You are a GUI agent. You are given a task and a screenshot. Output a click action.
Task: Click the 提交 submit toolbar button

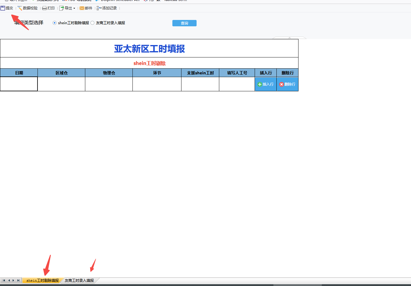pyautogui.click(x=7, y=8)
